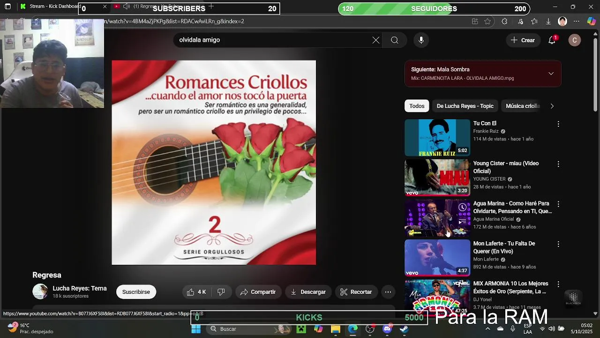Viewport: 600px width, 338px height.
Task: Open the Mon Laferte Tu Falta De Querer thumbnail
Action: tap(437, 258)
